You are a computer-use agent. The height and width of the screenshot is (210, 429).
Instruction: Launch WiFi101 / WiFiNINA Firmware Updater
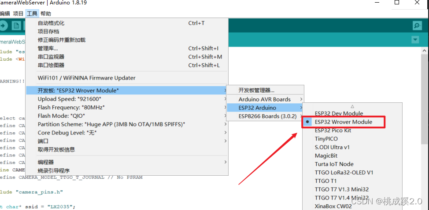click(127, 78)
